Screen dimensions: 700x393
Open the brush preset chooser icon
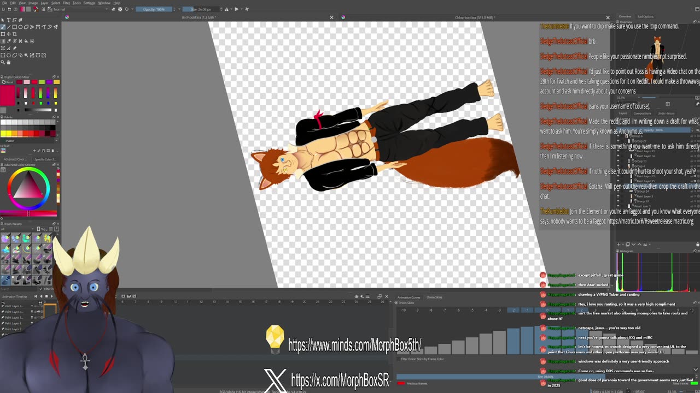click(x=50, y=9)
